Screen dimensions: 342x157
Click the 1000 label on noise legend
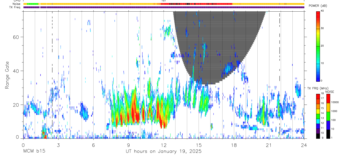[x=334, y=111]
